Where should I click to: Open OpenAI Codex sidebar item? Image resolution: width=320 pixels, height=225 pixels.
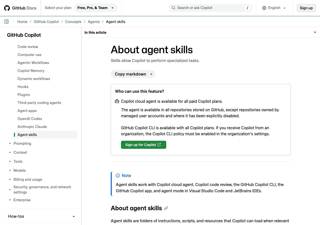pyautogui.click(x=30, y=119)
